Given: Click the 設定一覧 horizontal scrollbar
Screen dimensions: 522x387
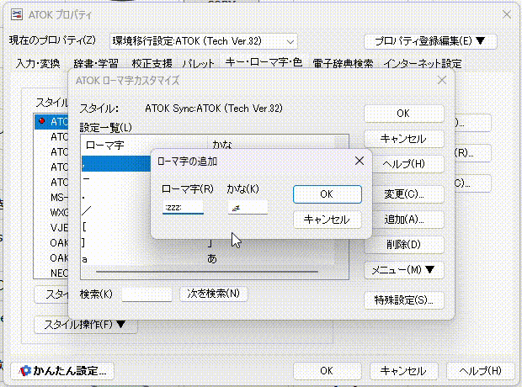Looking at the screenshot, I should coord(207,272).
